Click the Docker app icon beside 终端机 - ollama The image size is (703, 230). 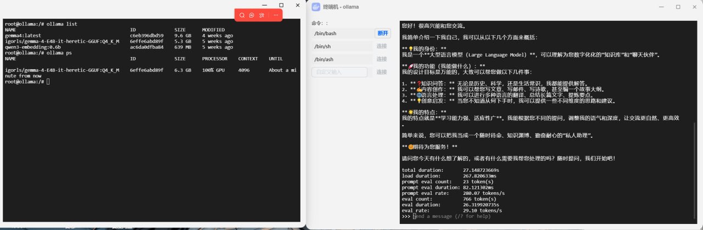tap(316, 7)
